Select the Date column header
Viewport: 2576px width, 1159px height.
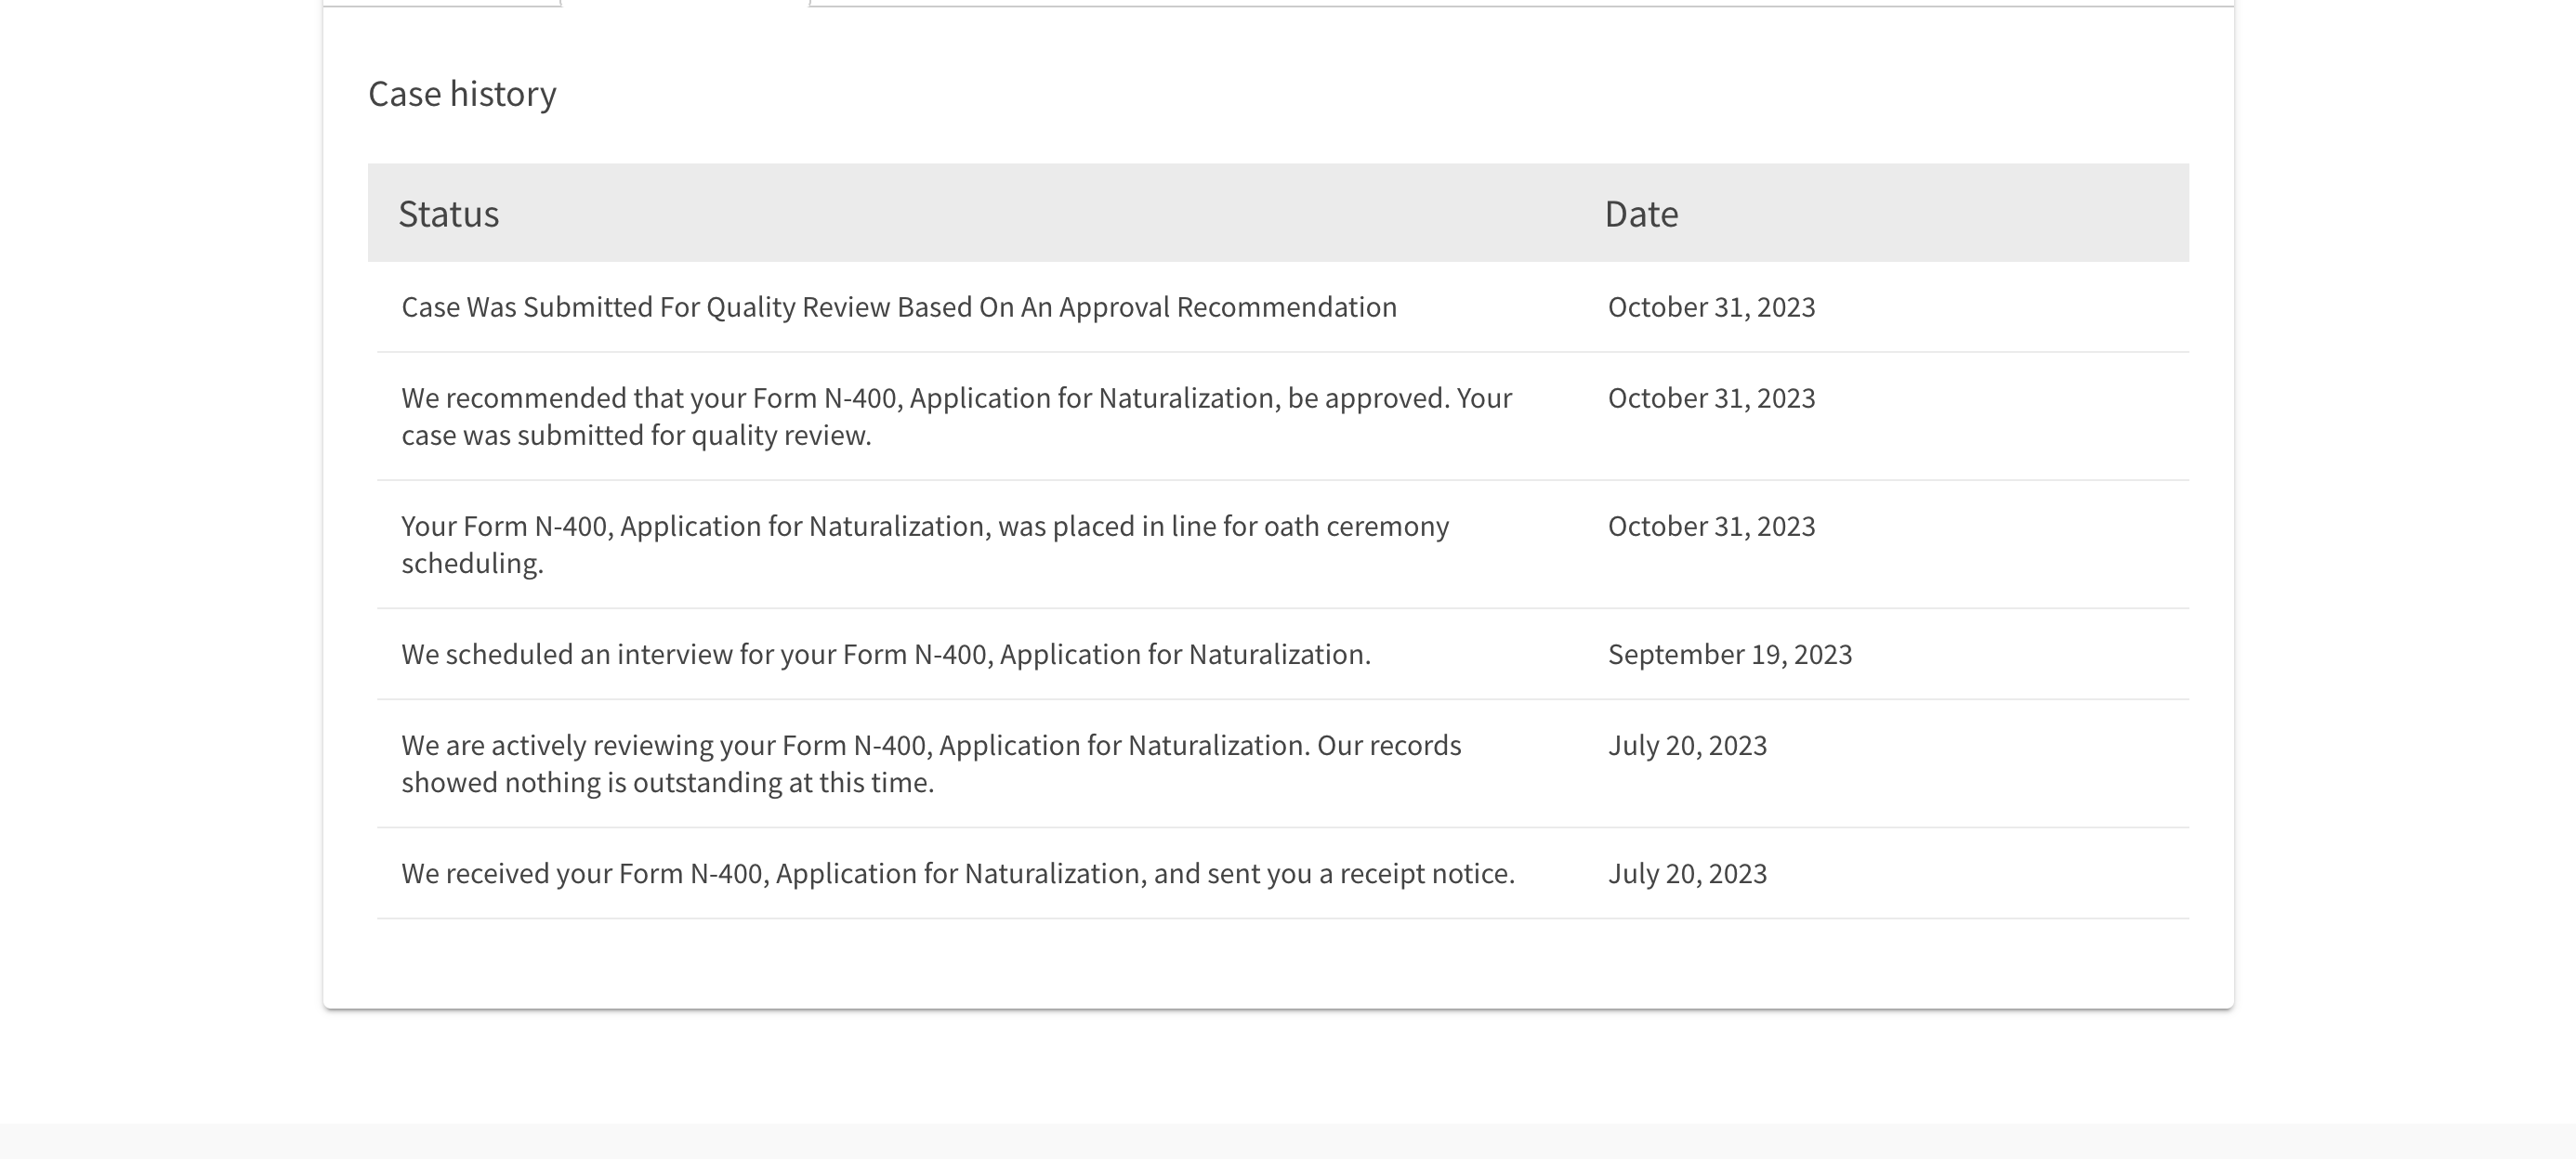click(1641, 214)
